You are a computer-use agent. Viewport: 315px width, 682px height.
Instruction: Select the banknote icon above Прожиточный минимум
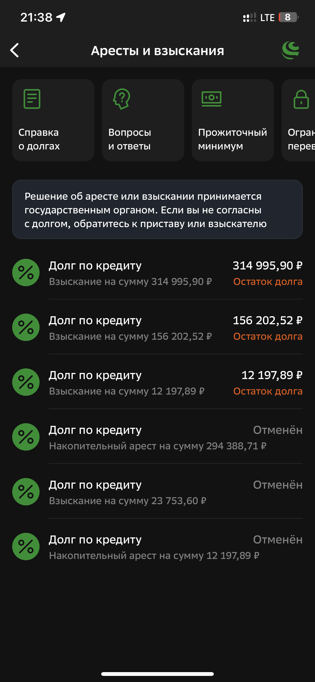click(212, 99)
